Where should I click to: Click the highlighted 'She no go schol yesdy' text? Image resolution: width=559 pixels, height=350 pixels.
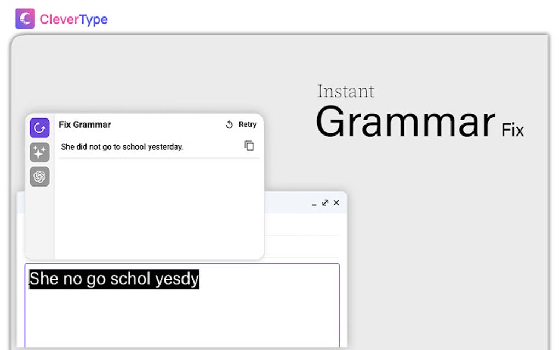113,279
